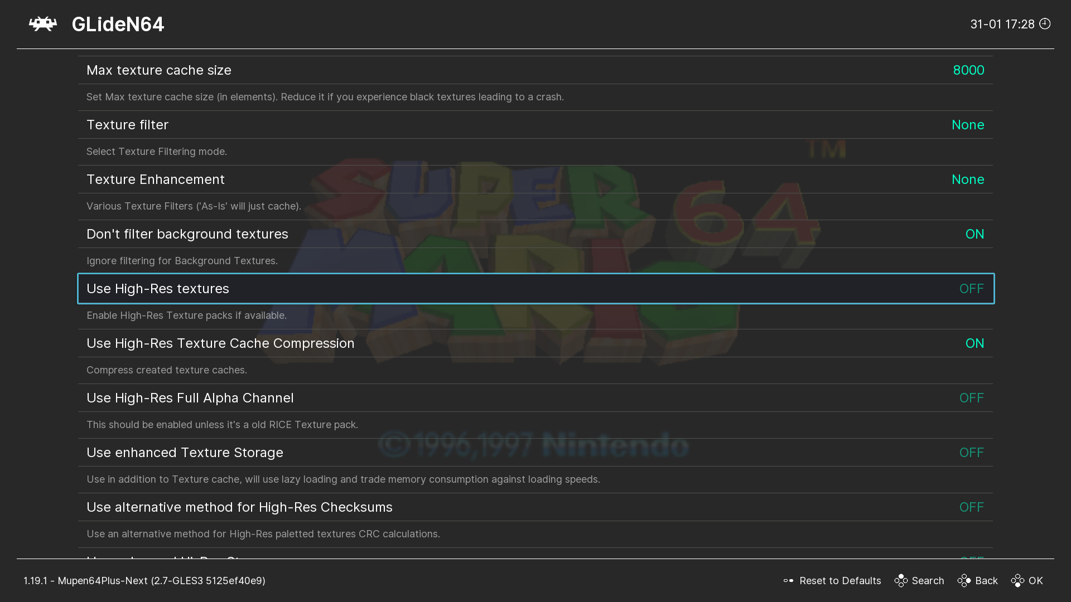Click 'Select Texture Filtering mode.' description
Image resolution: width=1071 pixels, height=602 pixels.
157,152
